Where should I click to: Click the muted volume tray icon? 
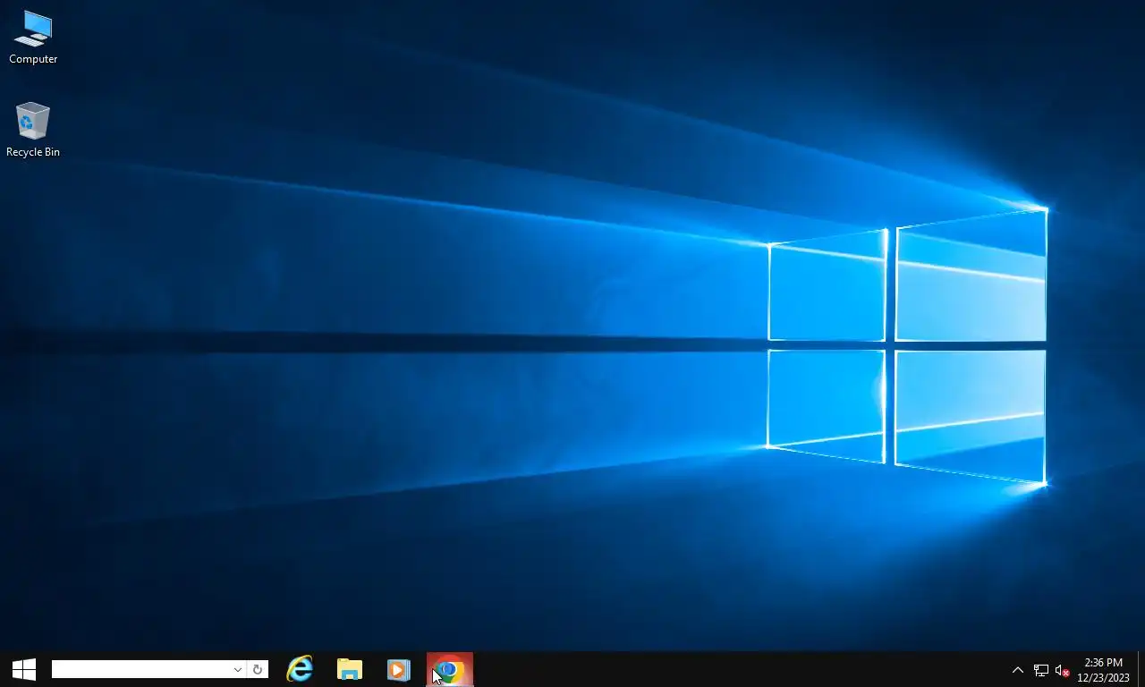point(1063,670)
